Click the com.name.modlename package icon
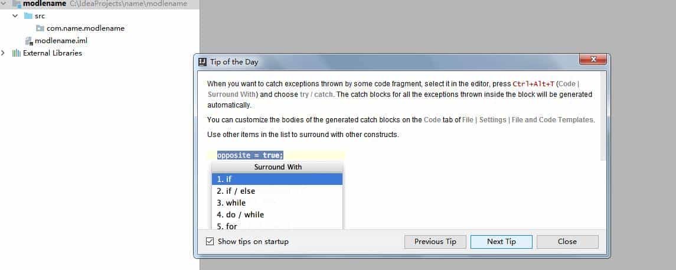Screen dimensions: 676x270 (x=40, y=28)
